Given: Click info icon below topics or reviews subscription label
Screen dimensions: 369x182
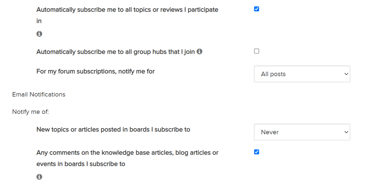Looking at the screenshot, I should 39,34.
